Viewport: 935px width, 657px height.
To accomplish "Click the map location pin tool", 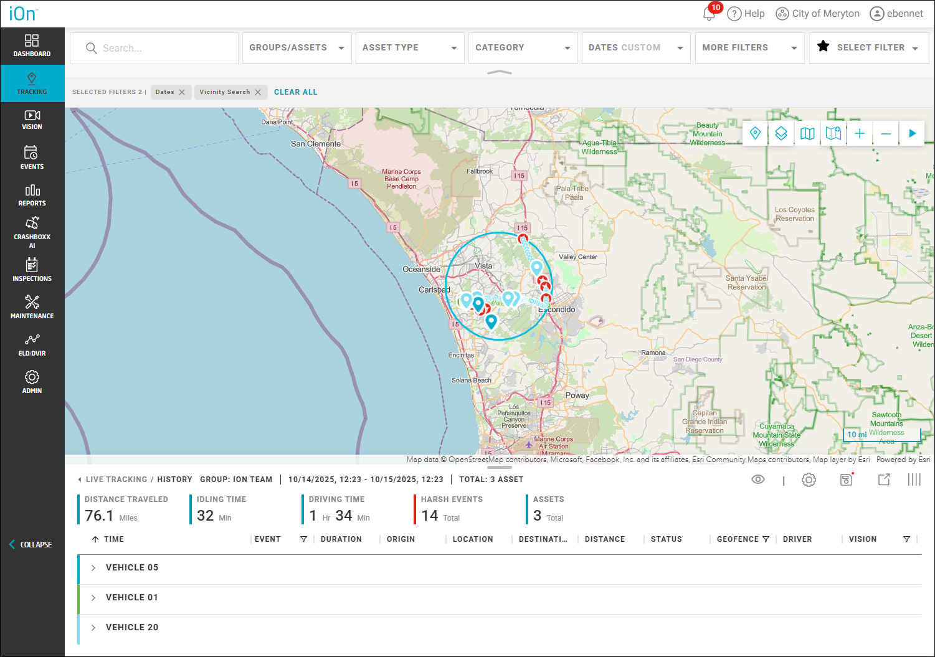I will pyautogui.click(x=755, y=133).
